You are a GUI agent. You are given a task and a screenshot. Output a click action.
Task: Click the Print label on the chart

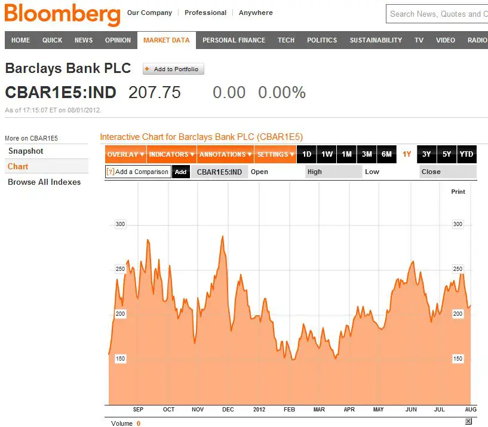[x=458, y=192]
